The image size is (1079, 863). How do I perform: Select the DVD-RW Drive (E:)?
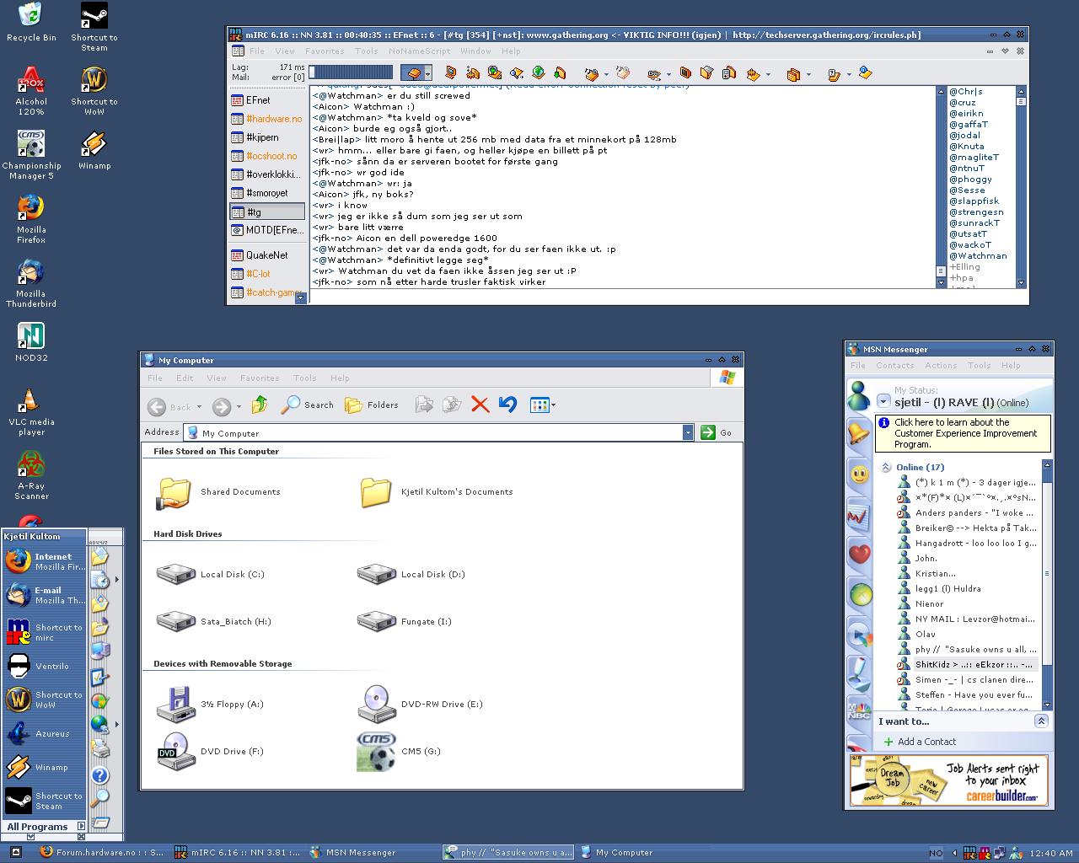tap(420, 704)
